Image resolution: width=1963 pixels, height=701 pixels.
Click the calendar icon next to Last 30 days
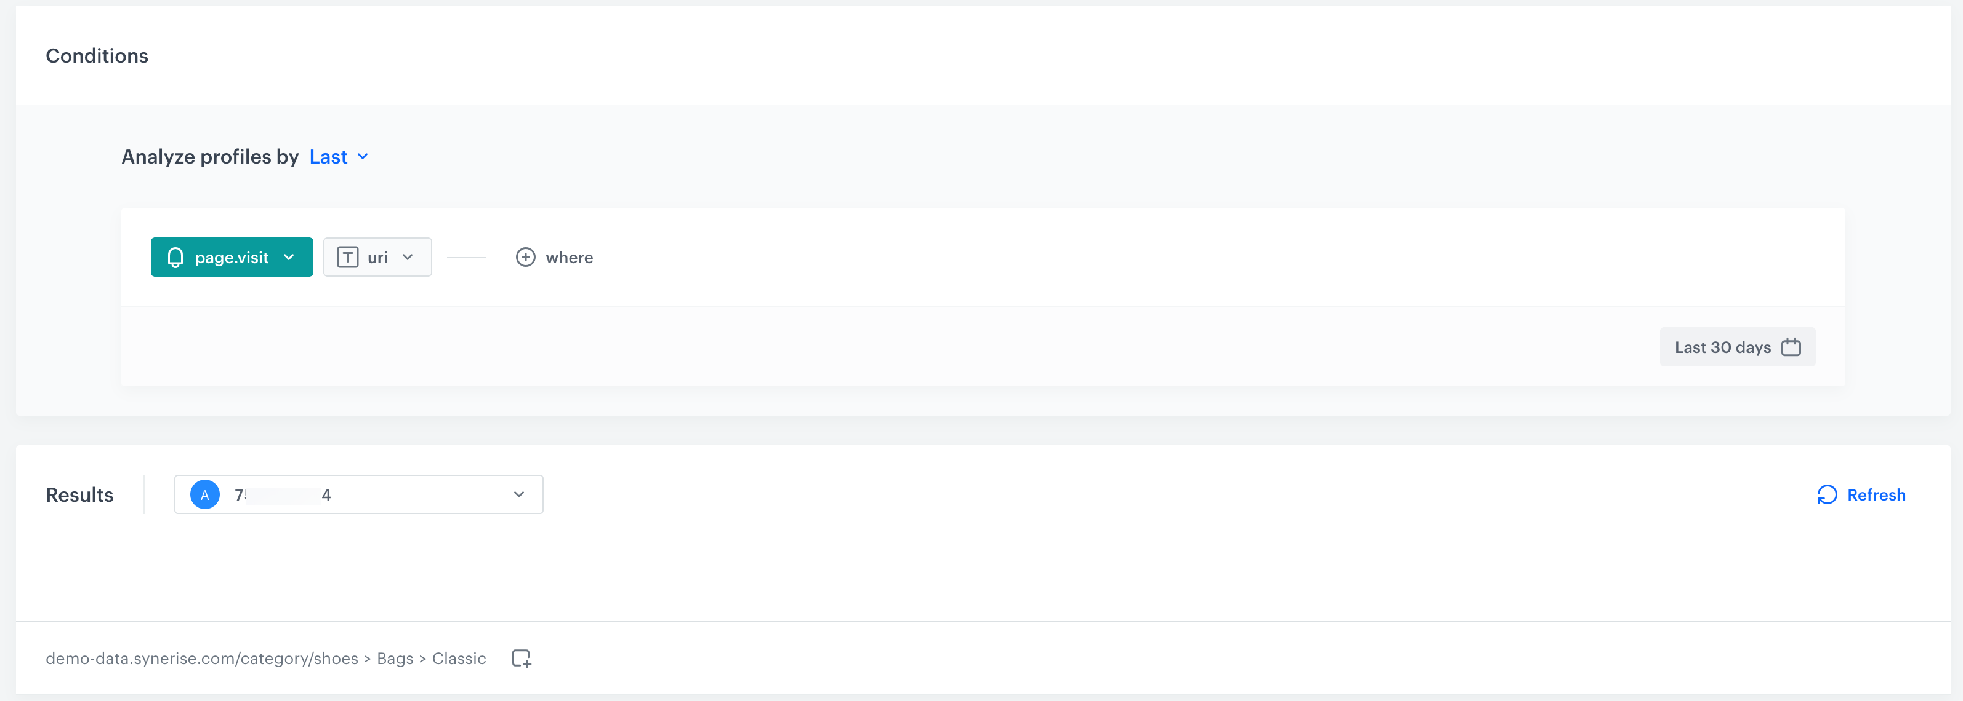click(1791, 346)
